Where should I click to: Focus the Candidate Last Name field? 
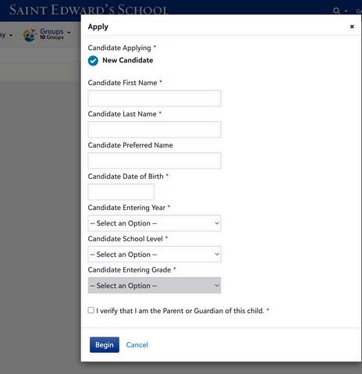(x=154, y=130)
